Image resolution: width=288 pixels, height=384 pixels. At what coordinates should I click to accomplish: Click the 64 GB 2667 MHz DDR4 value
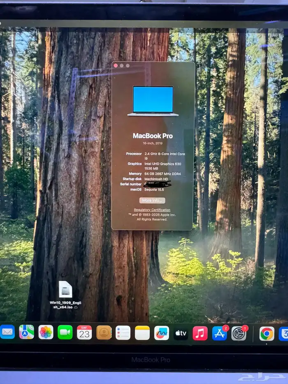point(163,174)
